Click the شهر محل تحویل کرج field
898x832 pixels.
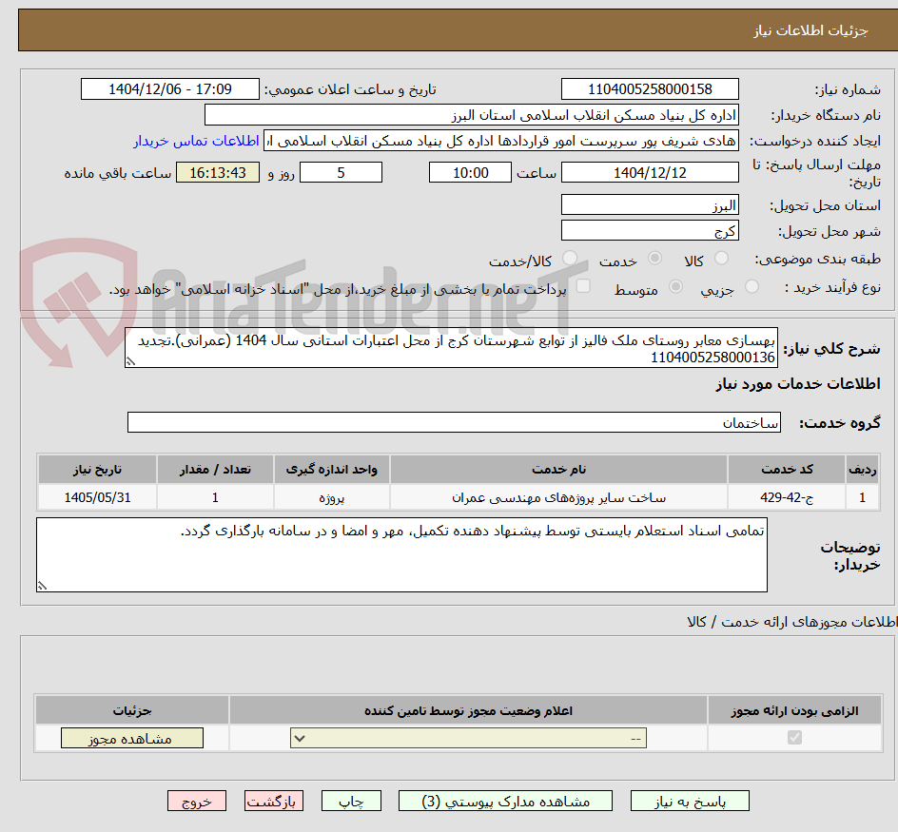[x=650, y=231]
